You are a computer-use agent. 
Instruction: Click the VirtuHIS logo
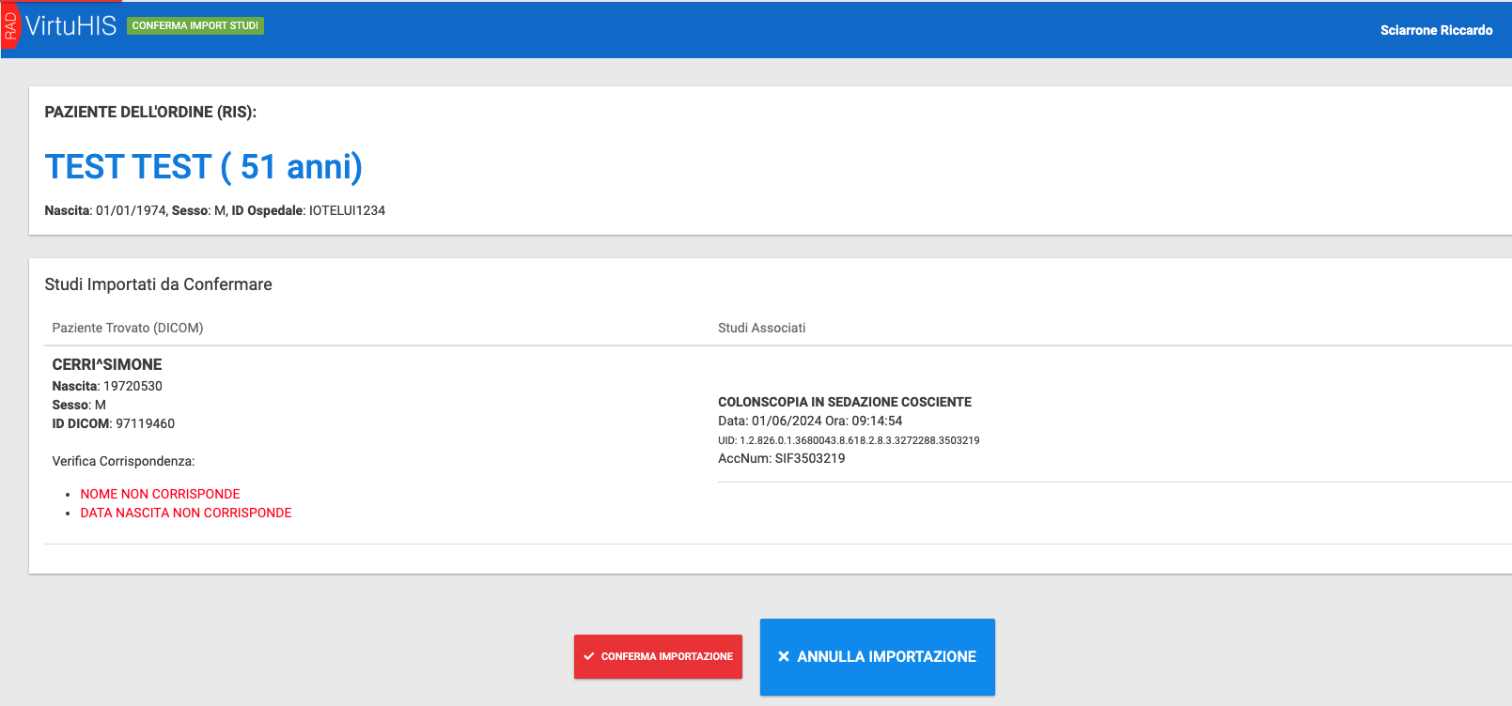(x=70, y=26)
